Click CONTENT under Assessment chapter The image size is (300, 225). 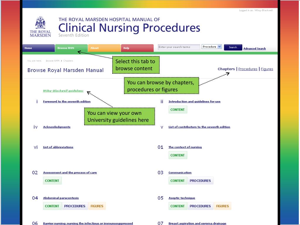(x=52, y=180)
